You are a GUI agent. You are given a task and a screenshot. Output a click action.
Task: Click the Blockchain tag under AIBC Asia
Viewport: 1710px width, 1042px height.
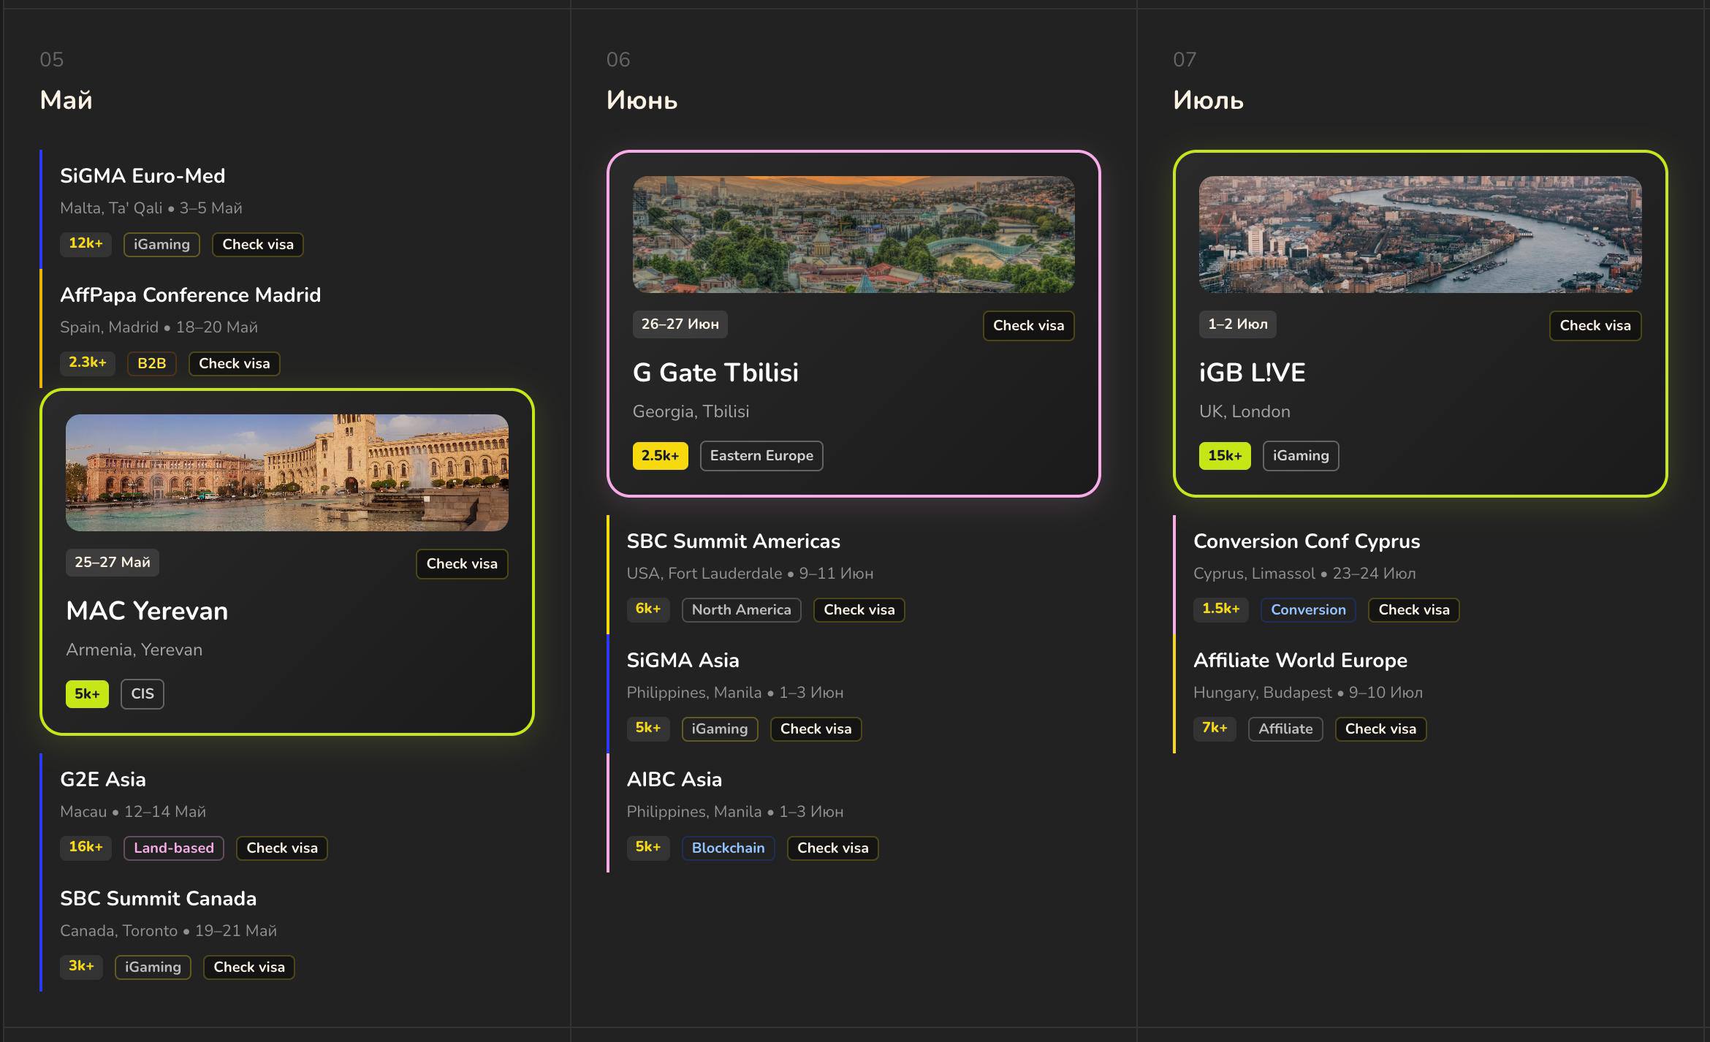[x=728, y=848]
